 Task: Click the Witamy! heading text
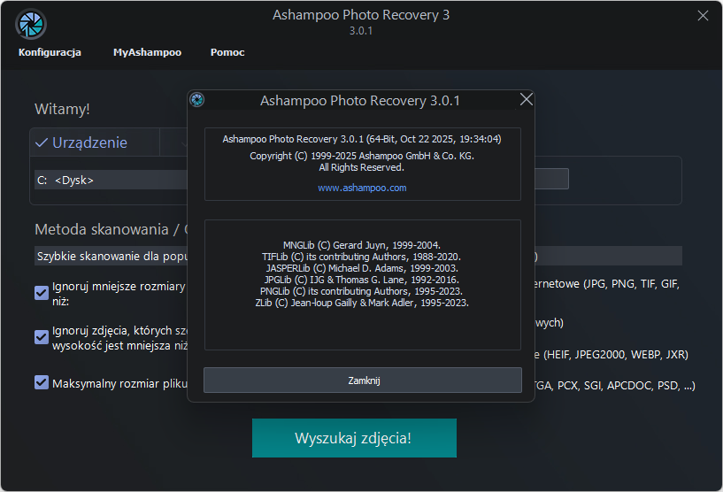pos(62,109)
